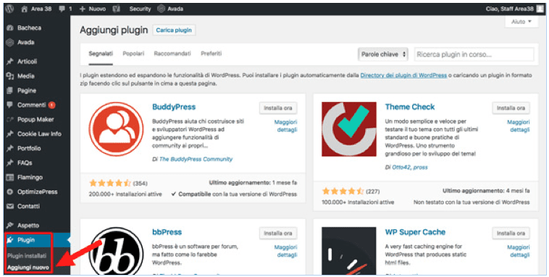This screenshot has height=277, width=549.
Task: Click the Commenti pending count badge
Action: 52,105
